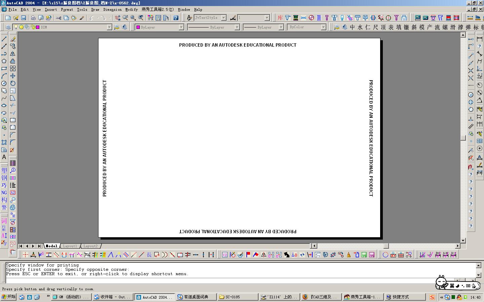
Task: Select the Arc draw tool
Action: click(4, 76)
